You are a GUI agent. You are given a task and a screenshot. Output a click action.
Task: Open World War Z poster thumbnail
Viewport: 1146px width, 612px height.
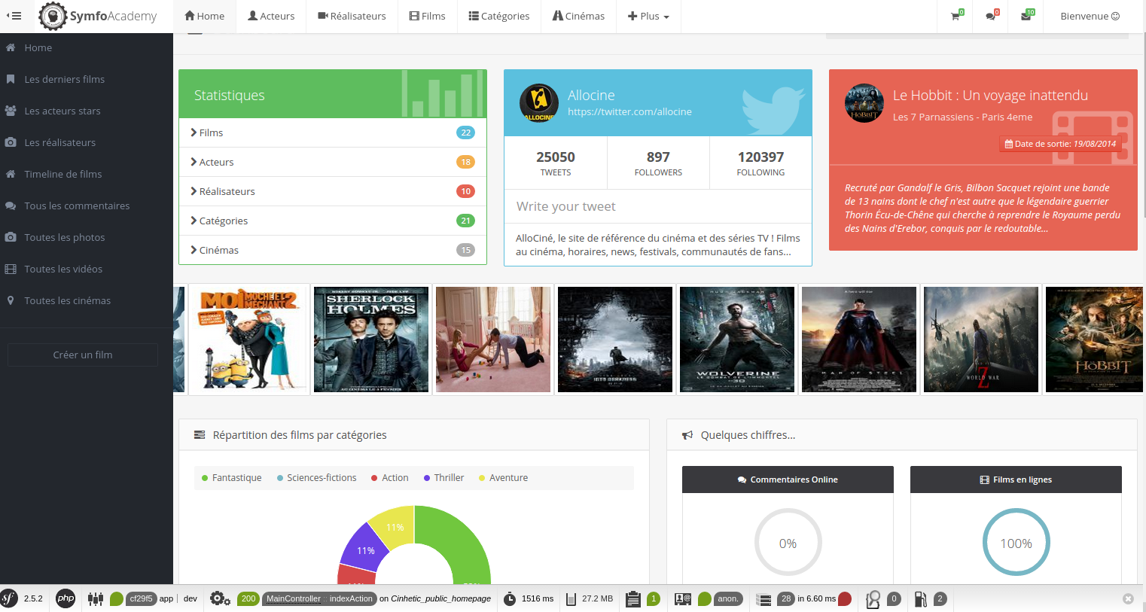coord(981,339)
